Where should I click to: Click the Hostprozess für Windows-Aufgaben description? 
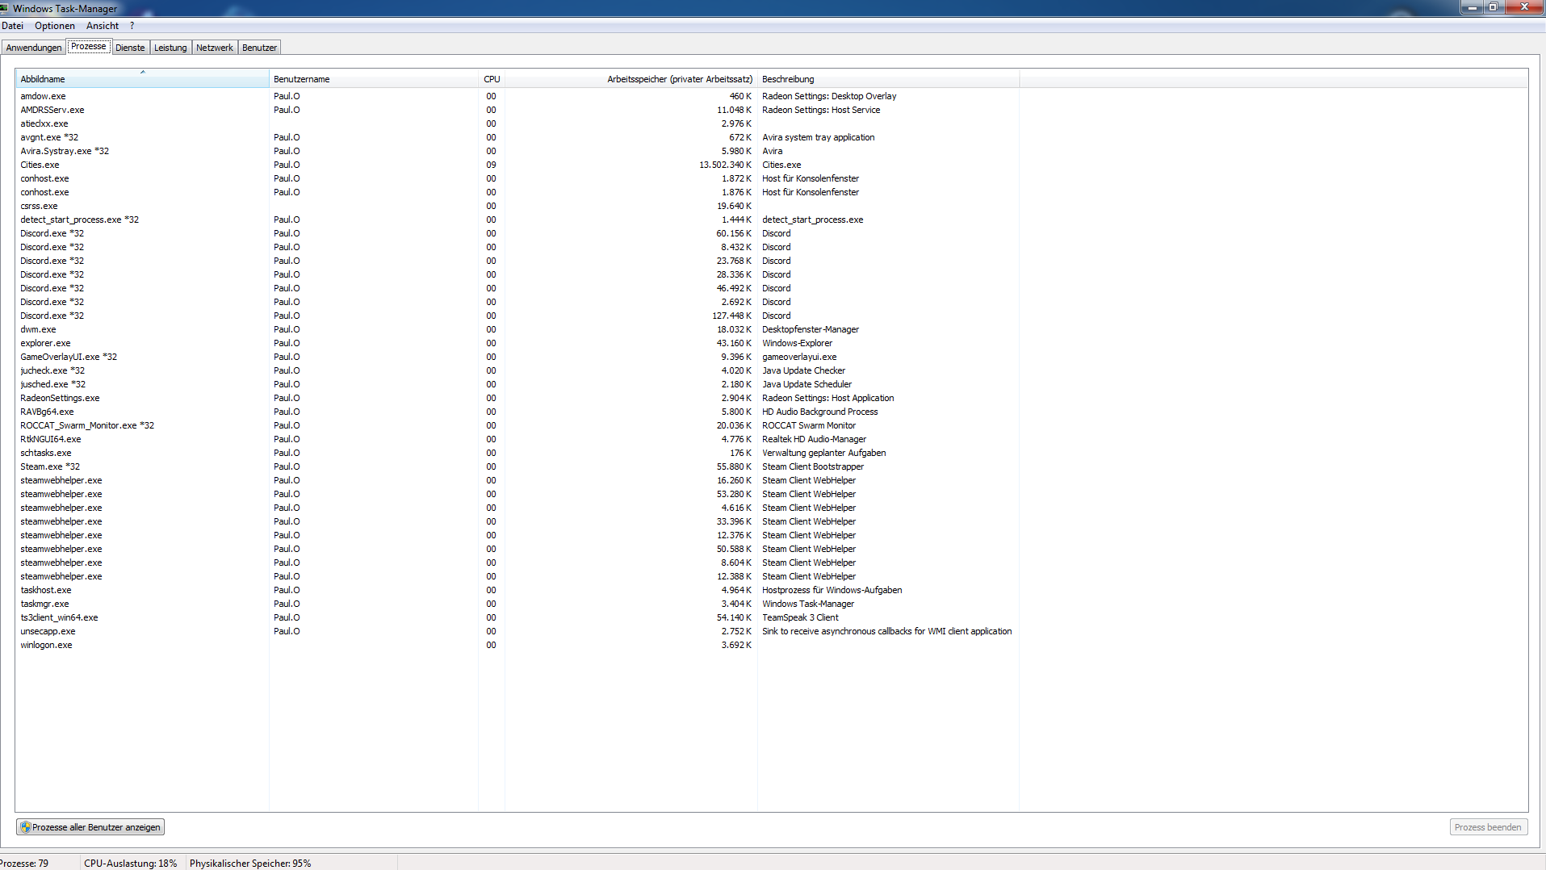[832, 590]
